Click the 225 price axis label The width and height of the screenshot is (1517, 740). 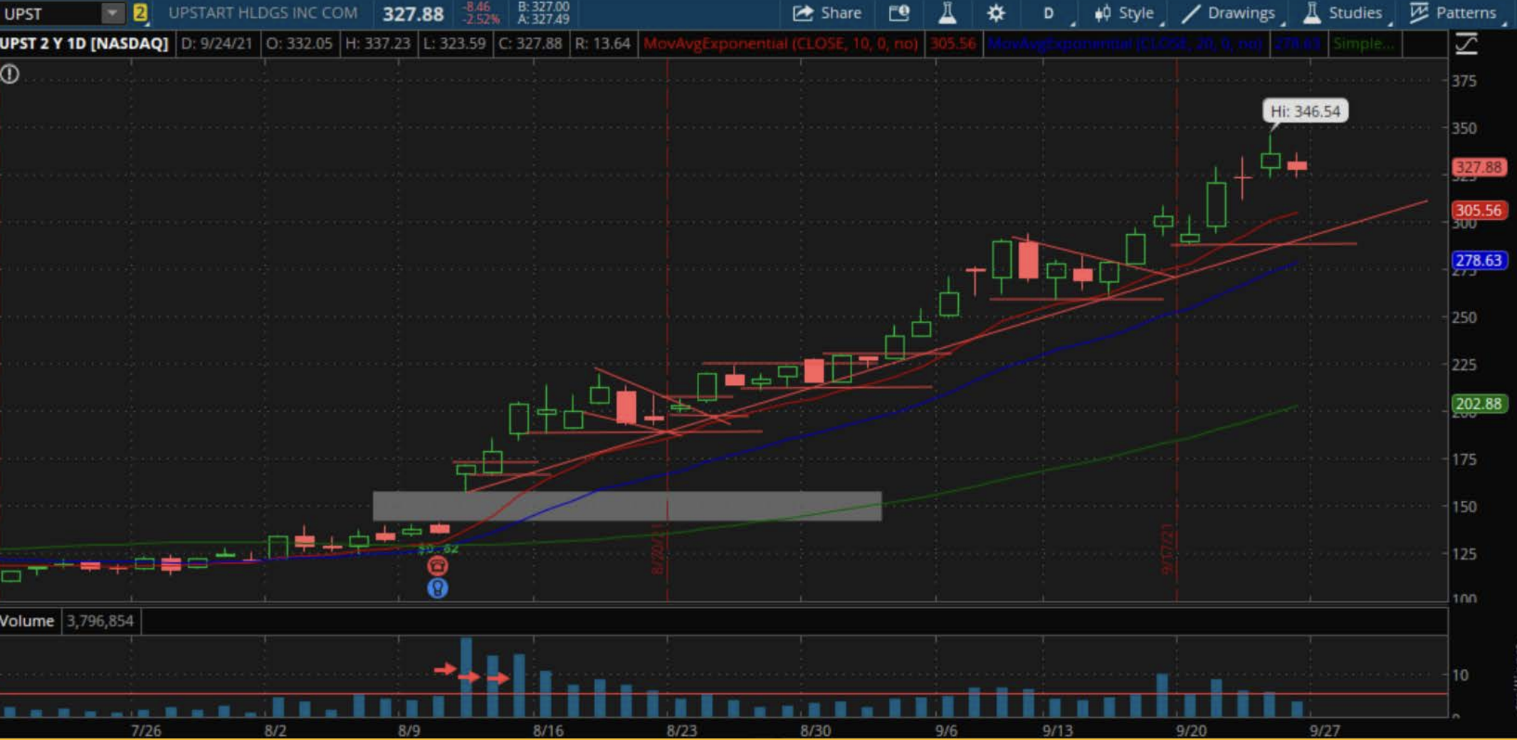1464,364
